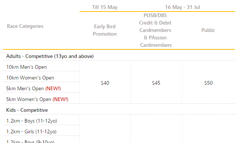Select the Kids - Competitive section heading
This screenshot has width=248, height=143.
(27, 110)
